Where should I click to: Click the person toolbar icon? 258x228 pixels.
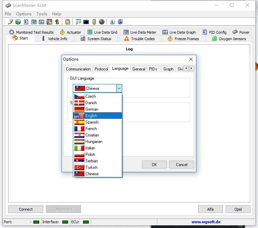pos(57,22)
